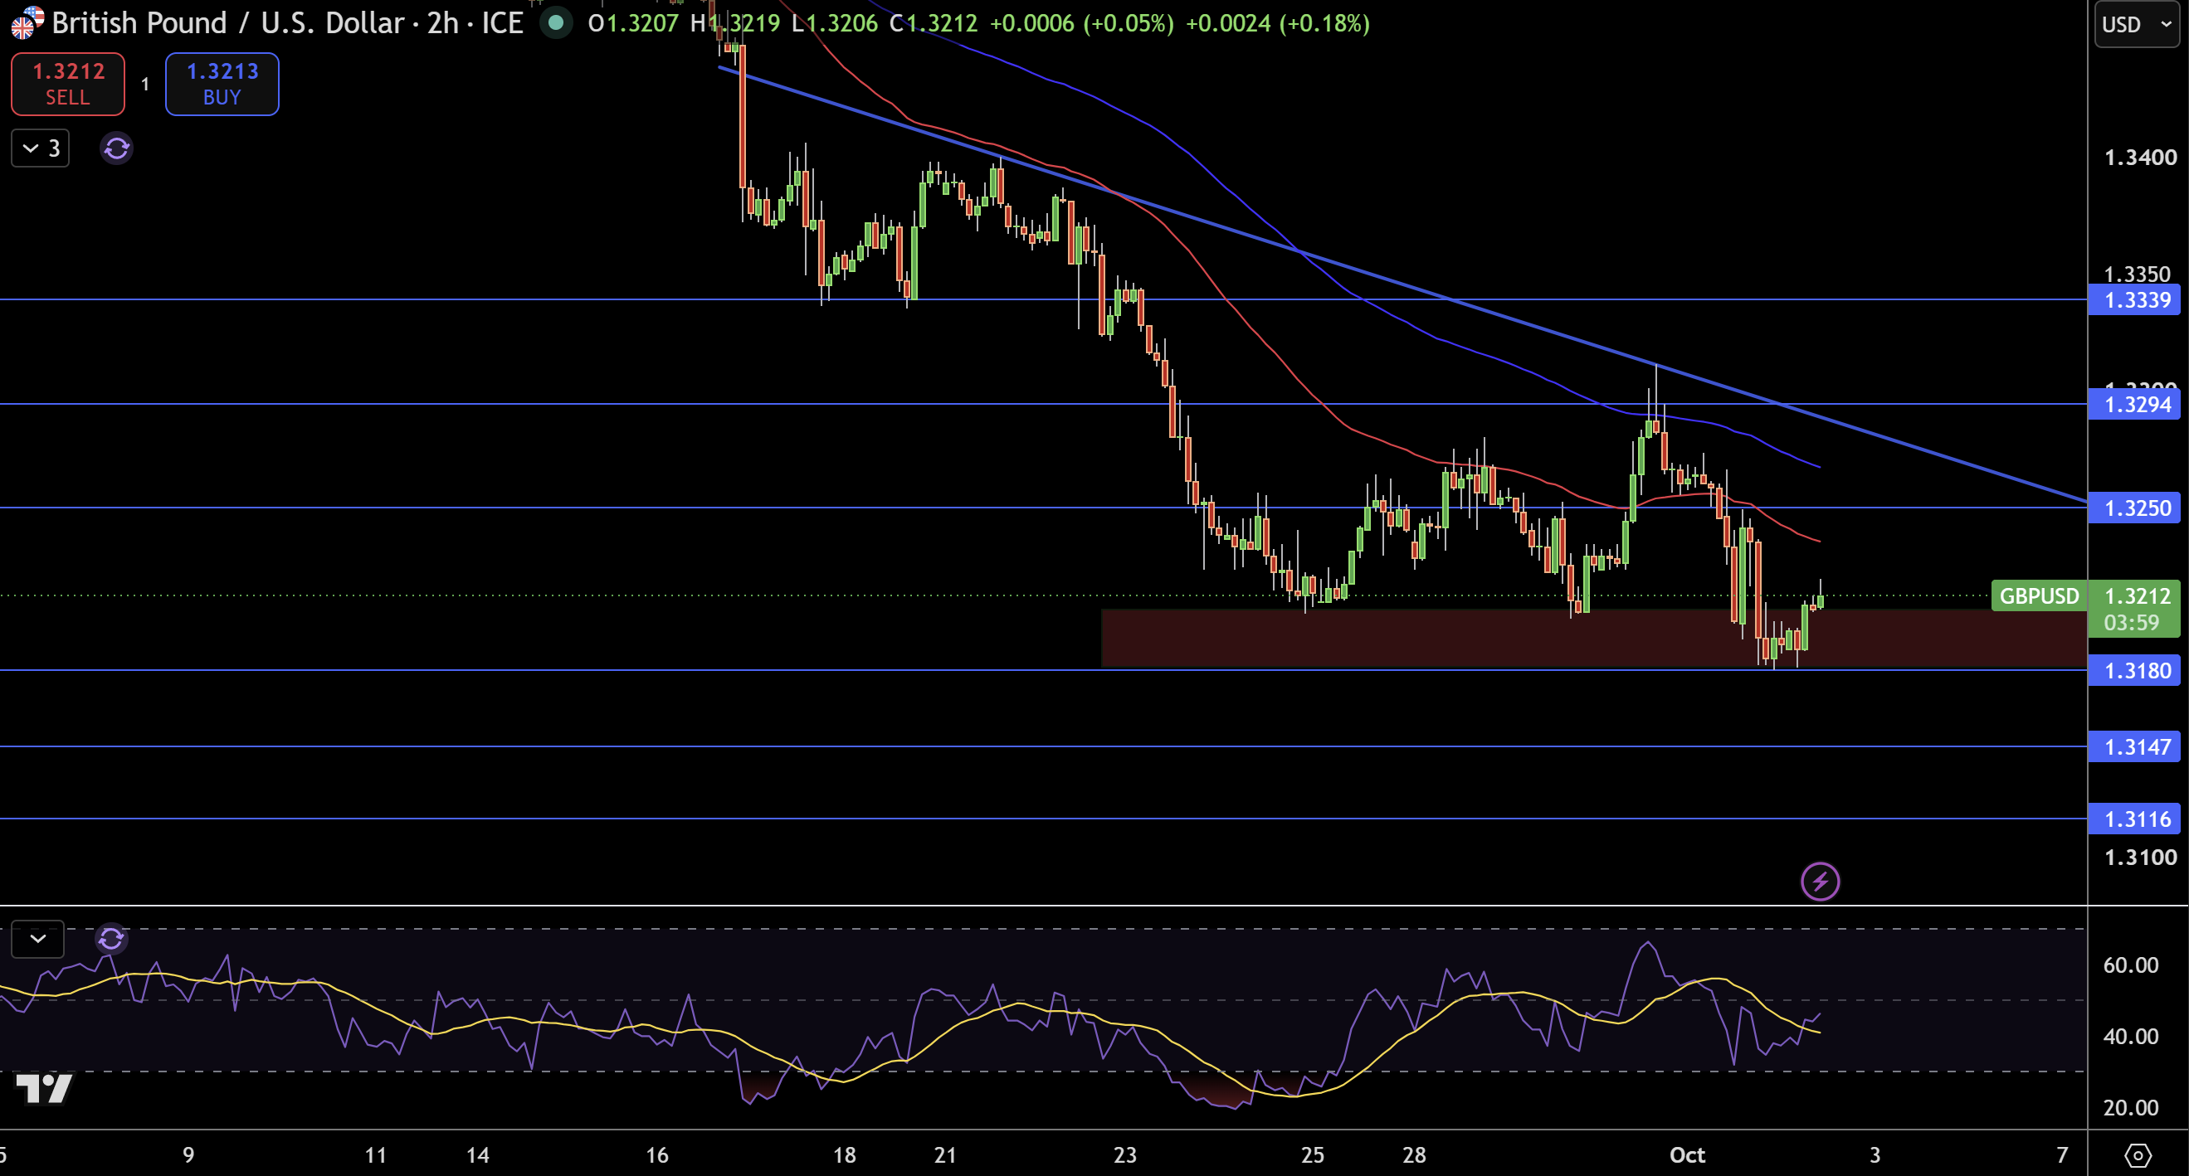Image resolution: width=2189 pixels, height=1176 pixels.
Task: Collapse the indicator legend showing 3
Action: coord(40,148)
